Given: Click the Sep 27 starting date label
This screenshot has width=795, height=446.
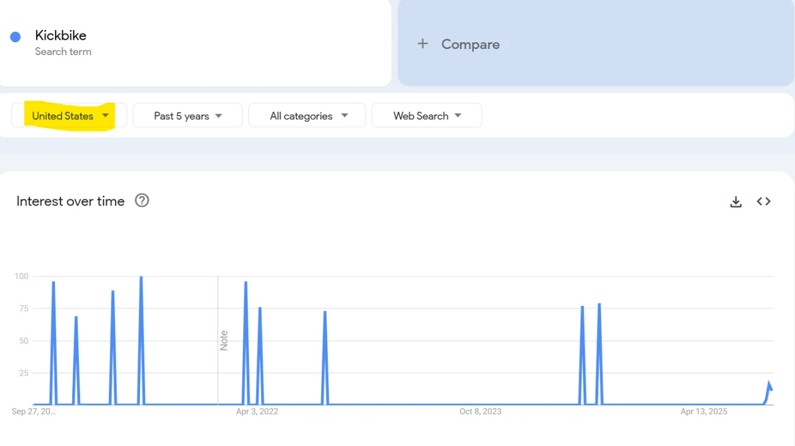Looking at the screenshot, I should coord(34,412).
